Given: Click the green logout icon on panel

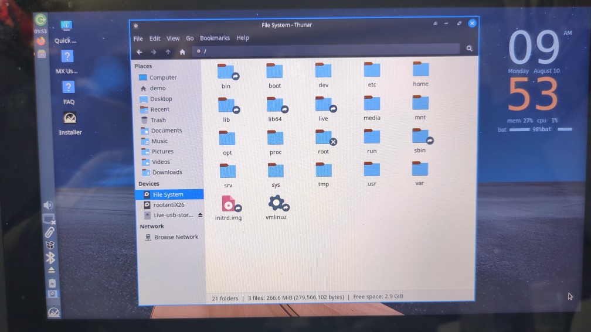Looking at the screenshot, I should pos(40,19).
